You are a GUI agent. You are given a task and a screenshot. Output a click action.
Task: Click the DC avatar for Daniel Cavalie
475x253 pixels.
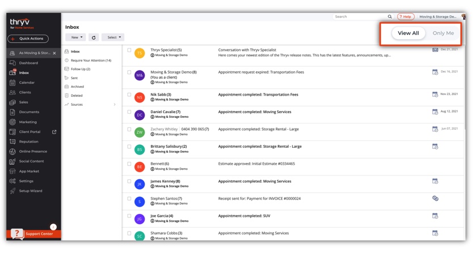pos(140,115)
